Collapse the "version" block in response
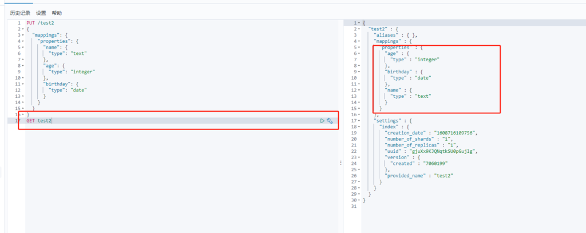Screen dimensions: 586x233 point(359,157)
